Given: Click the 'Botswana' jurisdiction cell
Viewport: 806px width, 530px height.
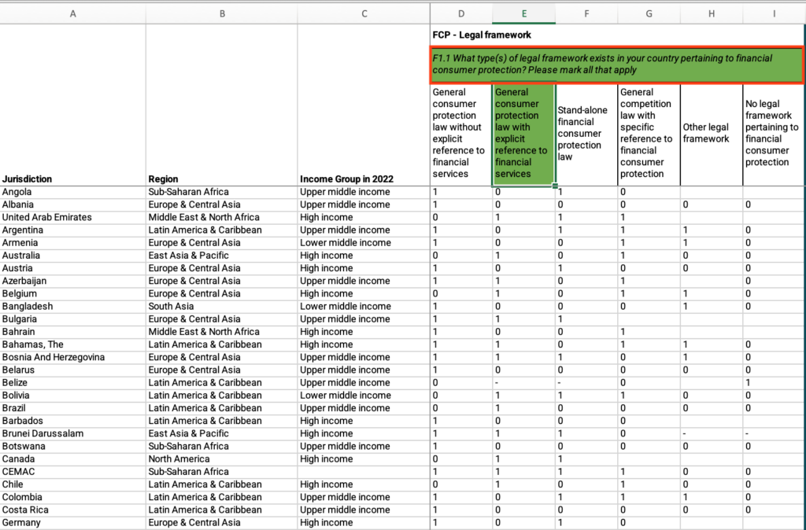Looking at the screenshot, I should [73, 447].
